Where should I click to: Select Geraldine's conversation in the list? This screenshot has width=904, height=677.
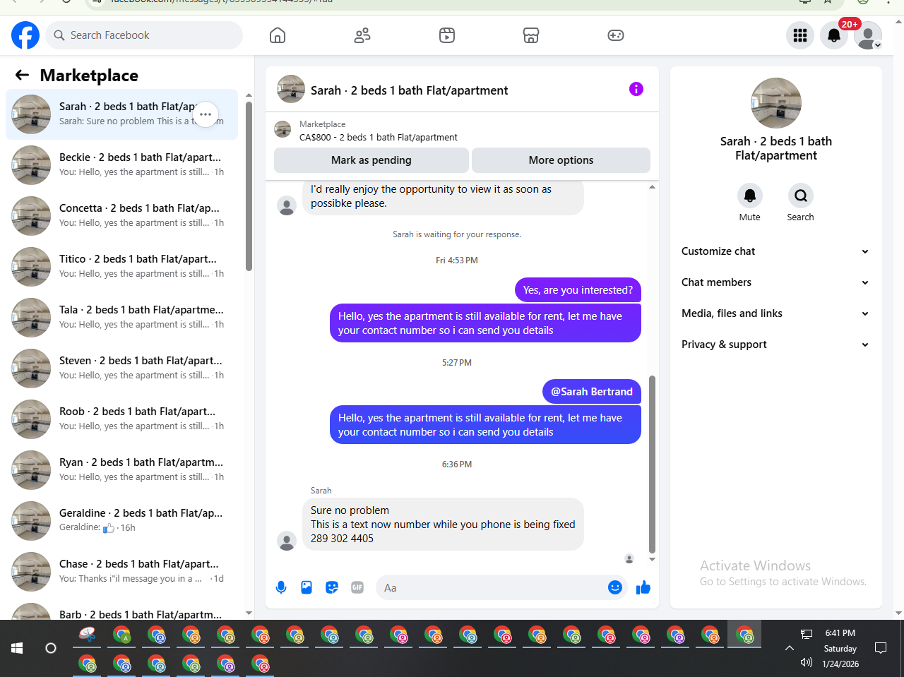[121, 521]
